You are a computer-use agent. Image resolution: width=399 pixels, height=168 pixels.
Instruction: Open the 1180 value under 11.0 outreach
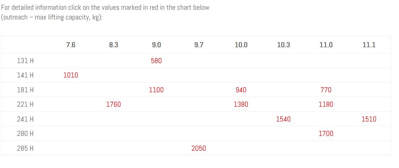click(326, 105)
